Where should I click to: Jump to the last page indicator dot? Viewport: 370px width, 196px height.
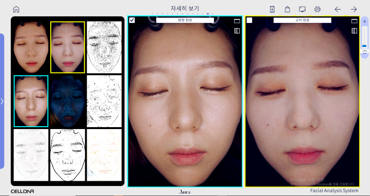click(213, 14)
